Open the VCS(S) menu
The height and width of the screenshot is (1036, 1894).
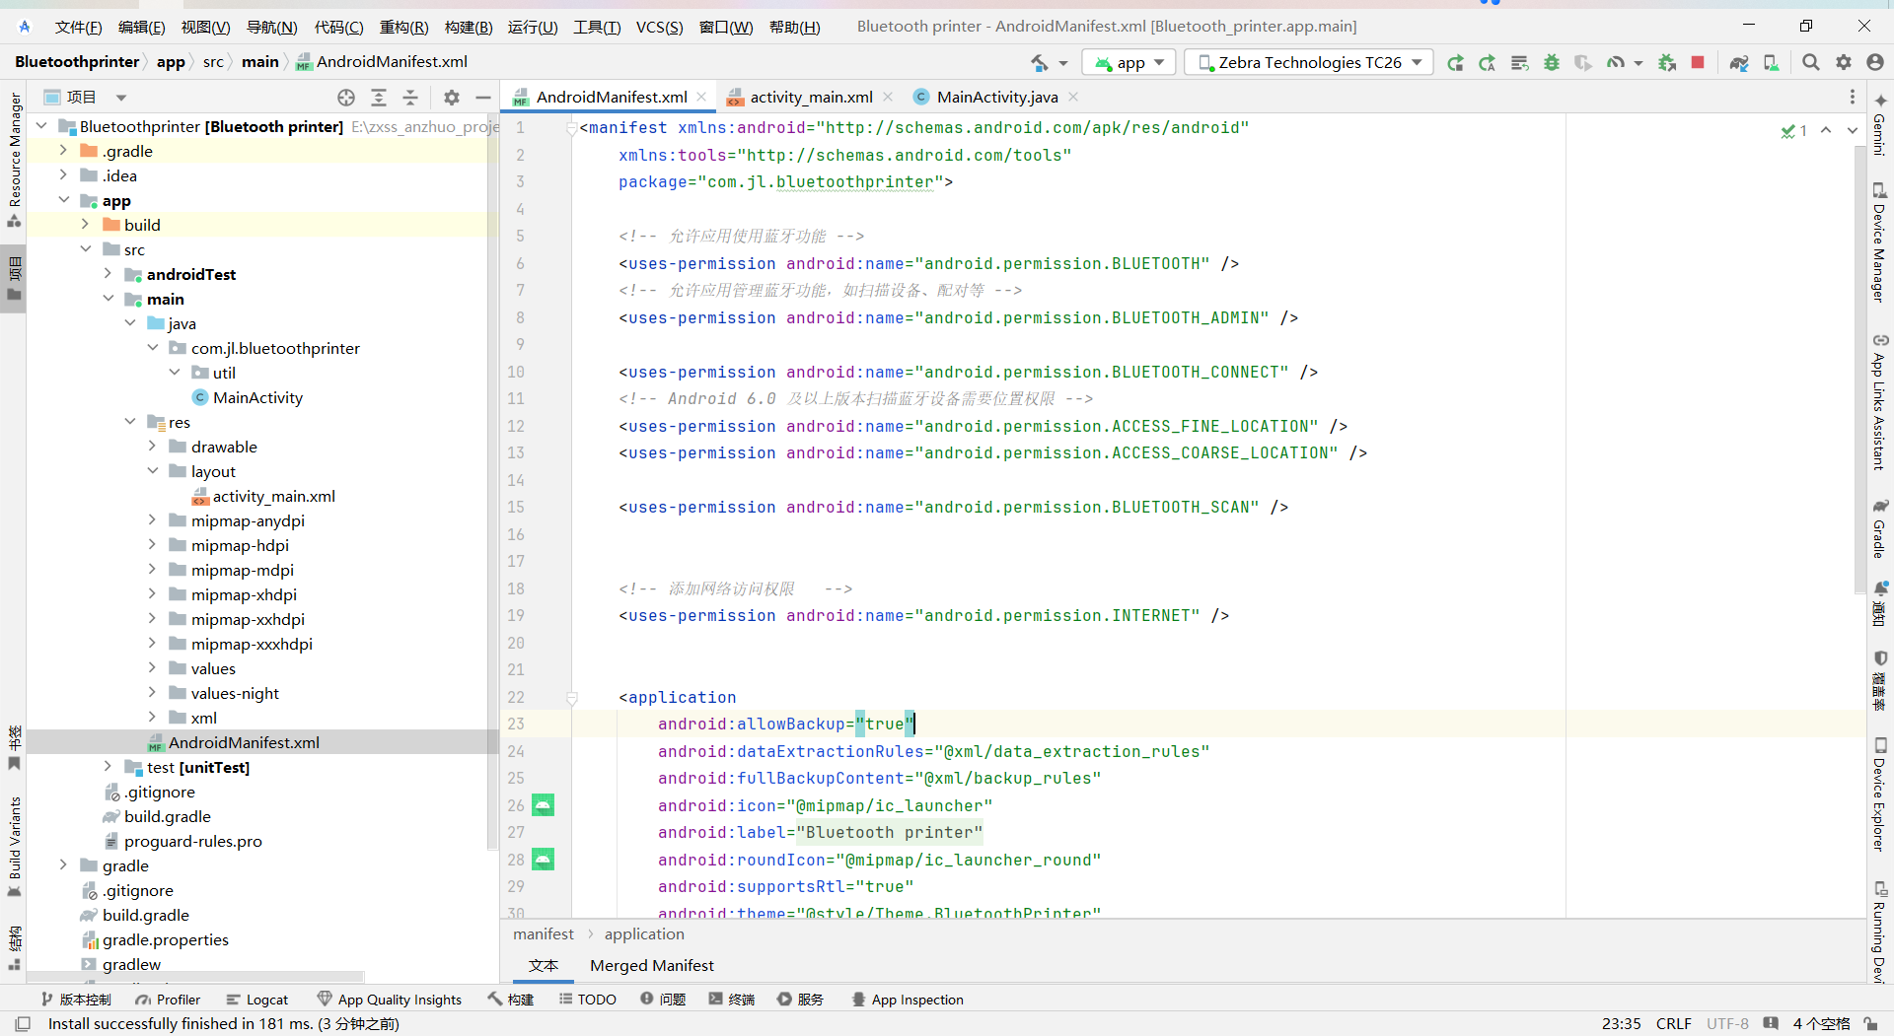659,27
